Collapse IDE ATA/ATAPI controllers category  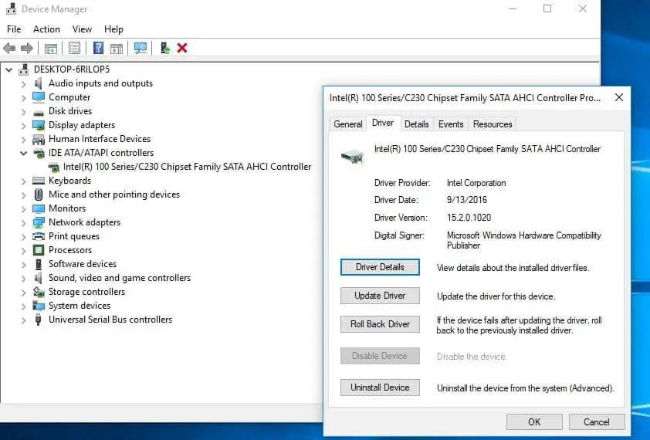click(24, 154)
